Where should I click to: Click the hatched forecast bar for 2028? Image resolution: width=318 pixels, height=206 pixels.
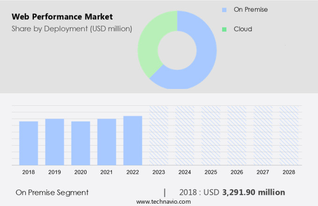289,135
